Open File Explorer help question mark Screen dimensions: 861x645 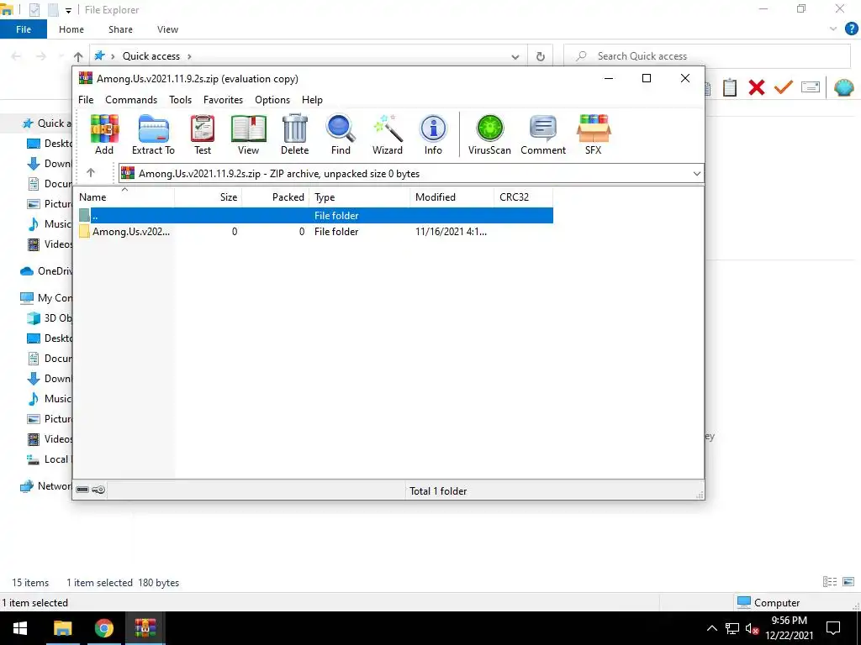(x=851, y=29)
